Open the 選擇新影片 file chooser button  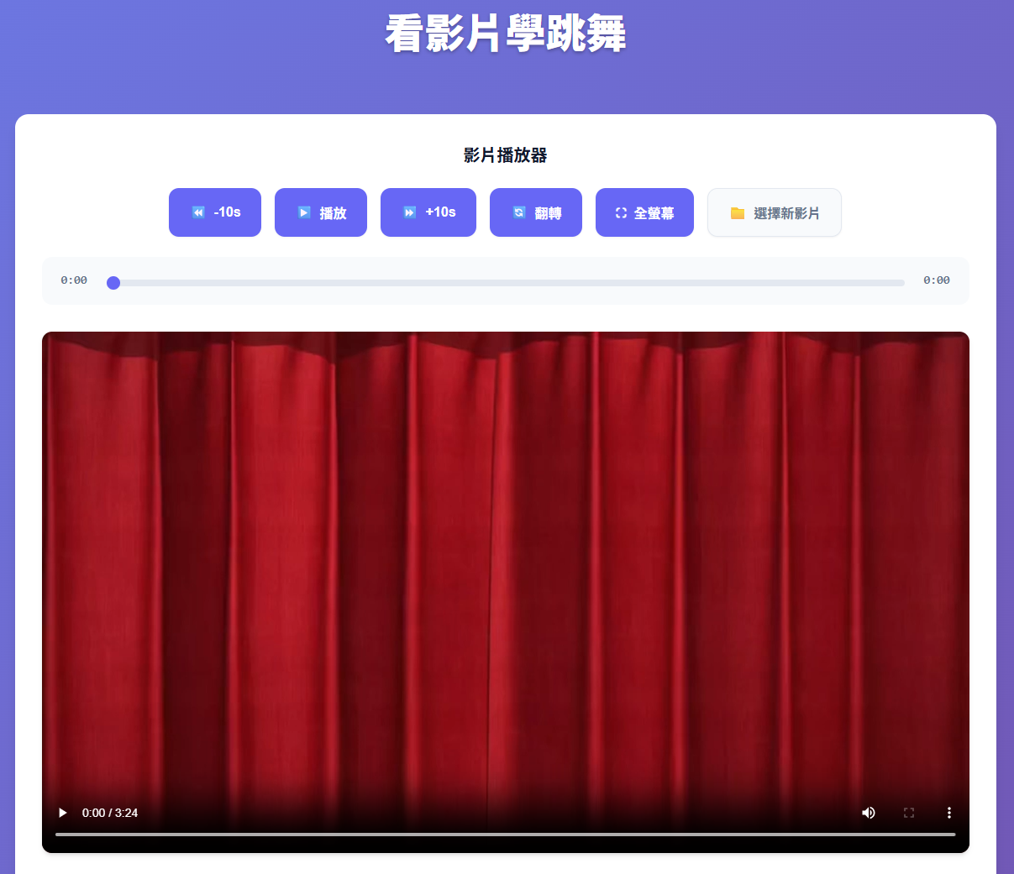(775, 212)
